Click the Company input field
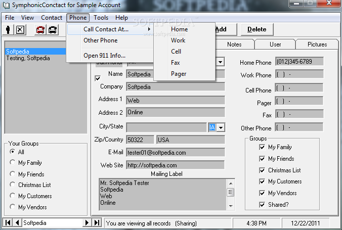This screenshot has width=342, height=230. click(176, 87)
